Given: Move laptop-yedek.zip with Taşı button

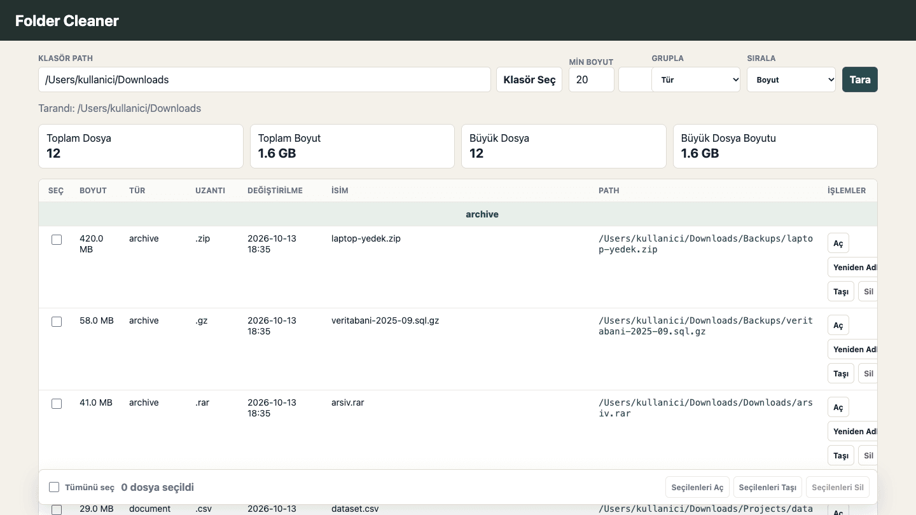Looking at the screenshot, I should [x=841, y=292].
